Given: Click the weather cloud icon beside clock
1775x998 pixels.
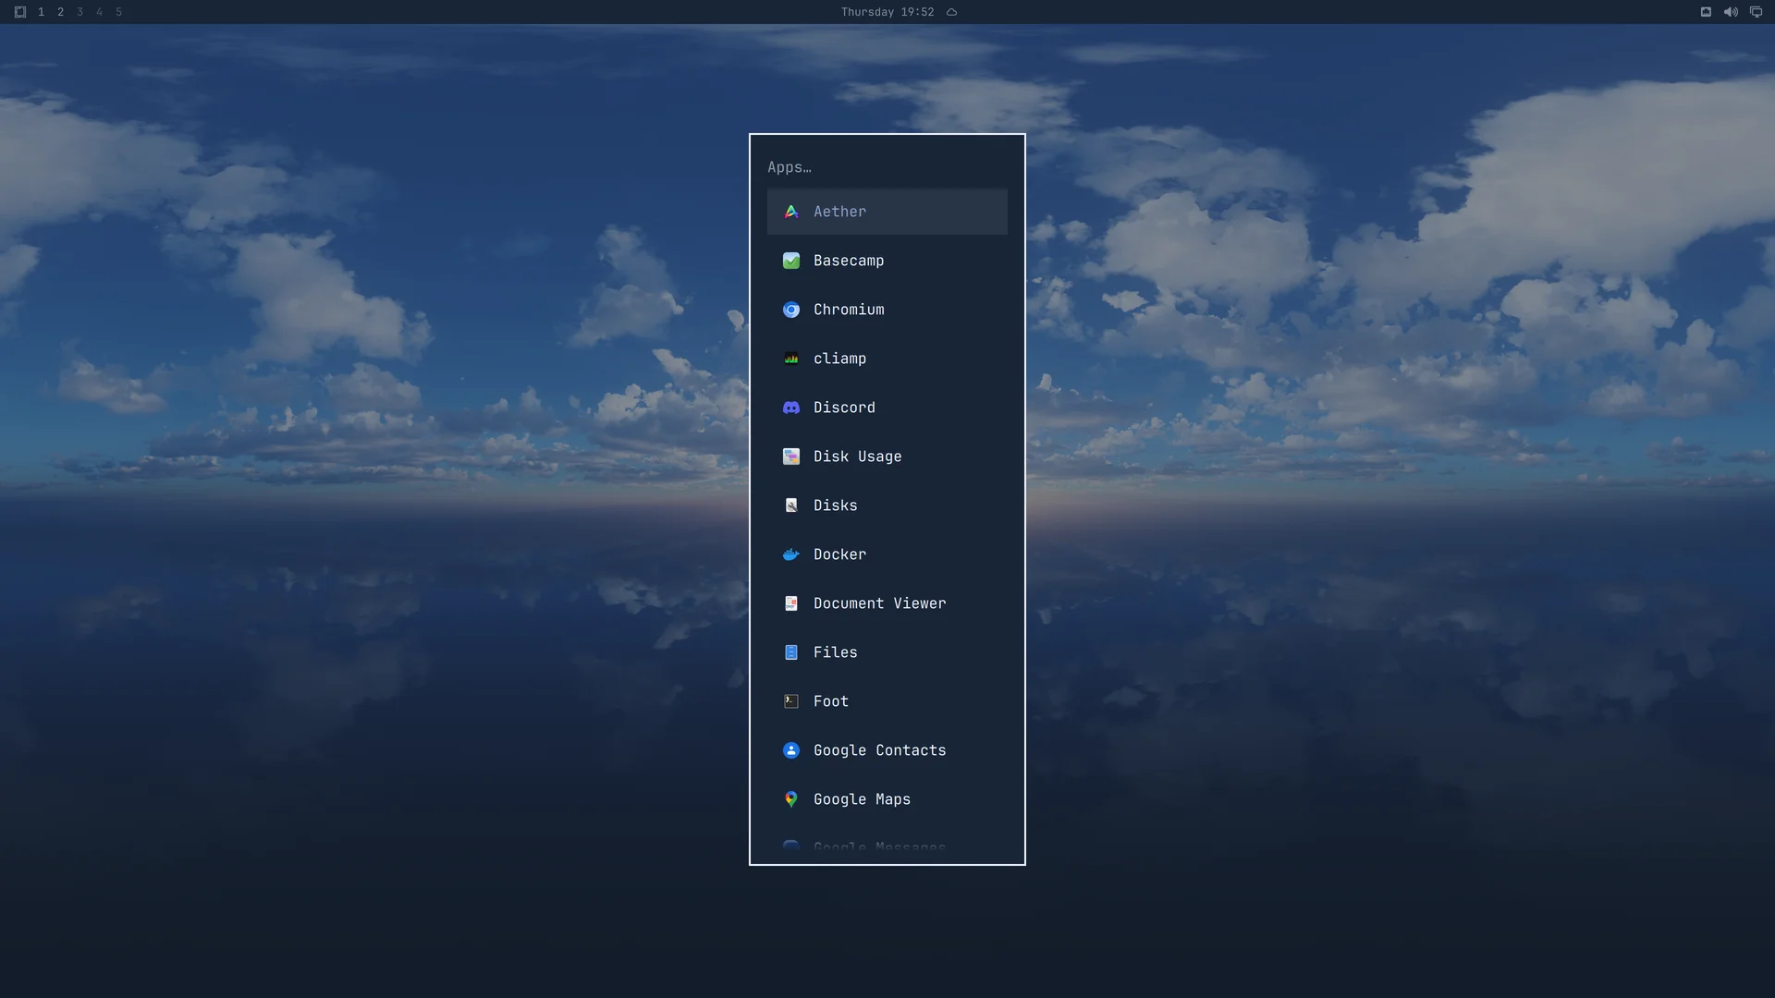Looking at the screenshot, I should click(951, 12).
